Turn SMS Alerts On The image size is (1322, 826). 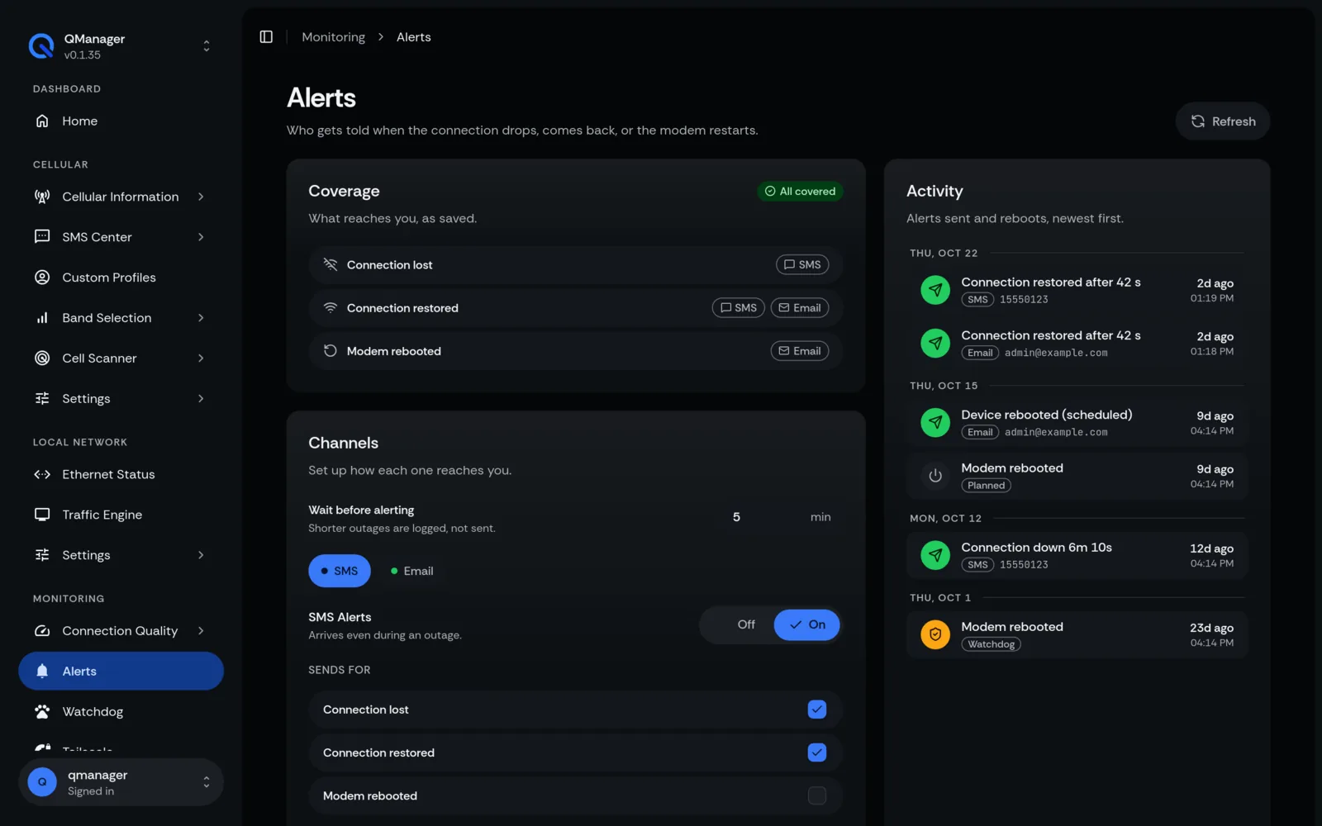806,624
